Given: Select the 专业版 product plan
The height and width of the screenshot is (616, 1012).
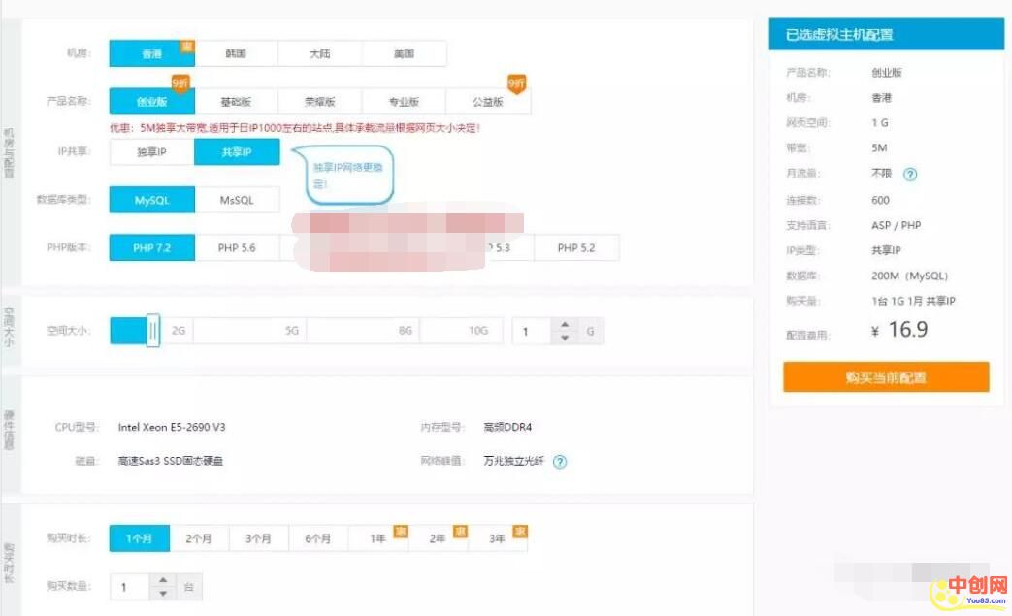Looking at the screenshot, I should coord(404,102).
